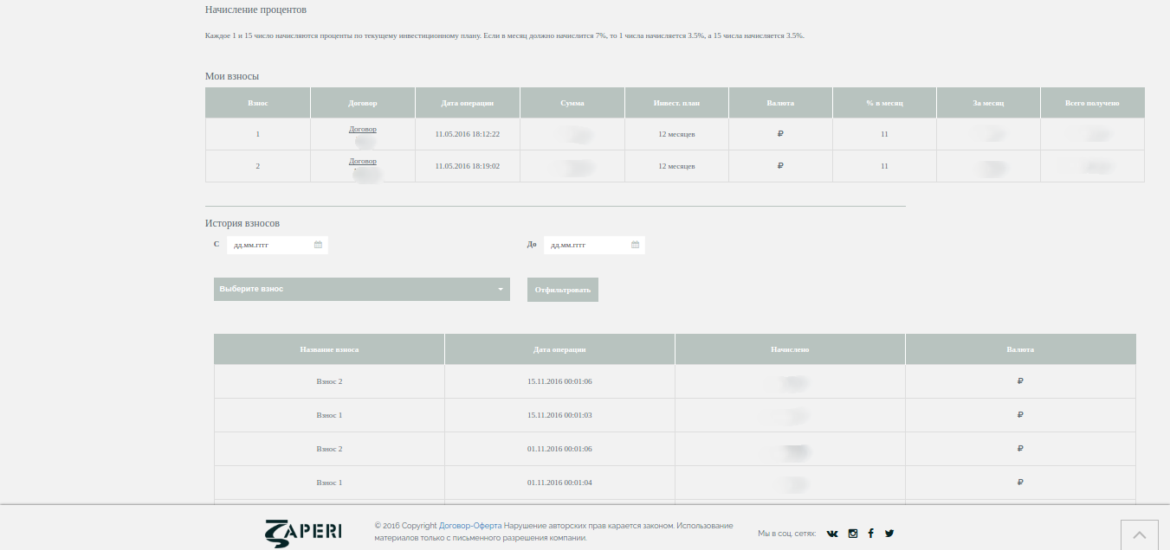Viewport: 1170px width, 550px height.
Task: Click 'Дата операции' header in Мои взносы table
Action: click(x=468, y=103)
